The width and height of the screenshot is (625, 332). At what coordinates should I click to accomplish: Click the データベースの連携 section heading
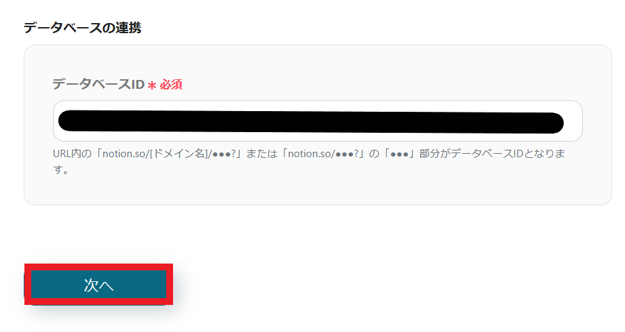(82, 28)
